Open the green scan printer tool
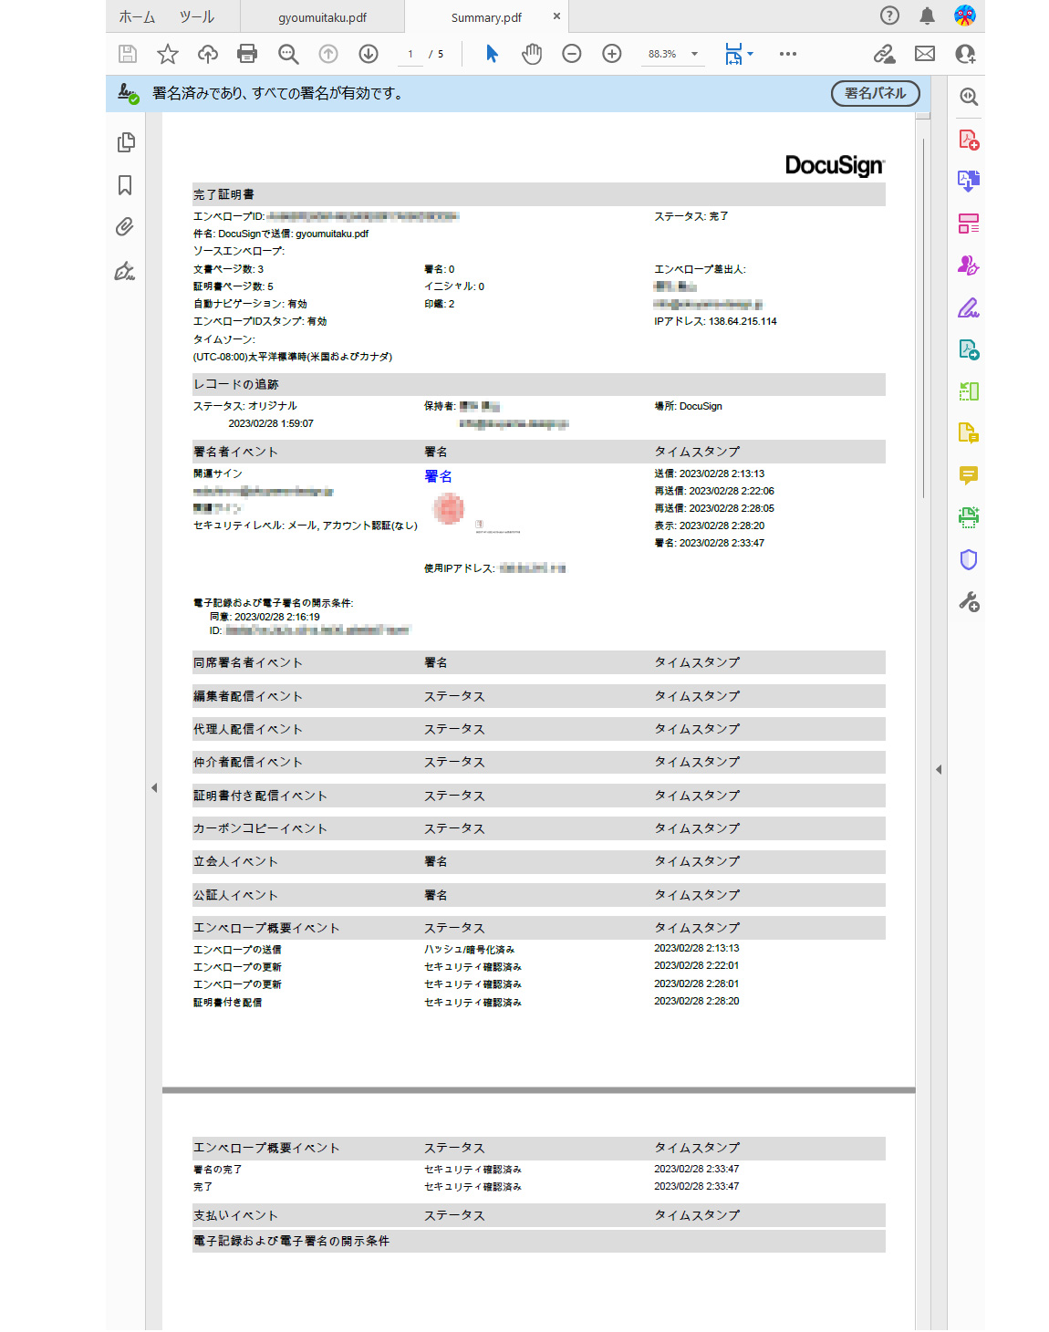1049x1332 pixels. [969, 517]
